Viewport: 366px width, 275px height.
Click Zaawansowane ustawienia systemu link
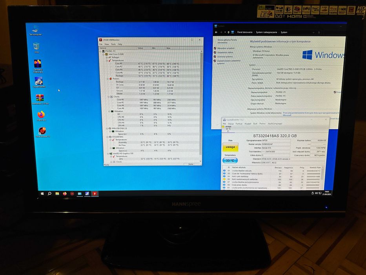pos(229,62)
